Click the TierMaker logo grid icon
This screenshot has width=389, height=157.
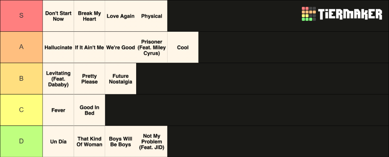click(x=308, y=14)
